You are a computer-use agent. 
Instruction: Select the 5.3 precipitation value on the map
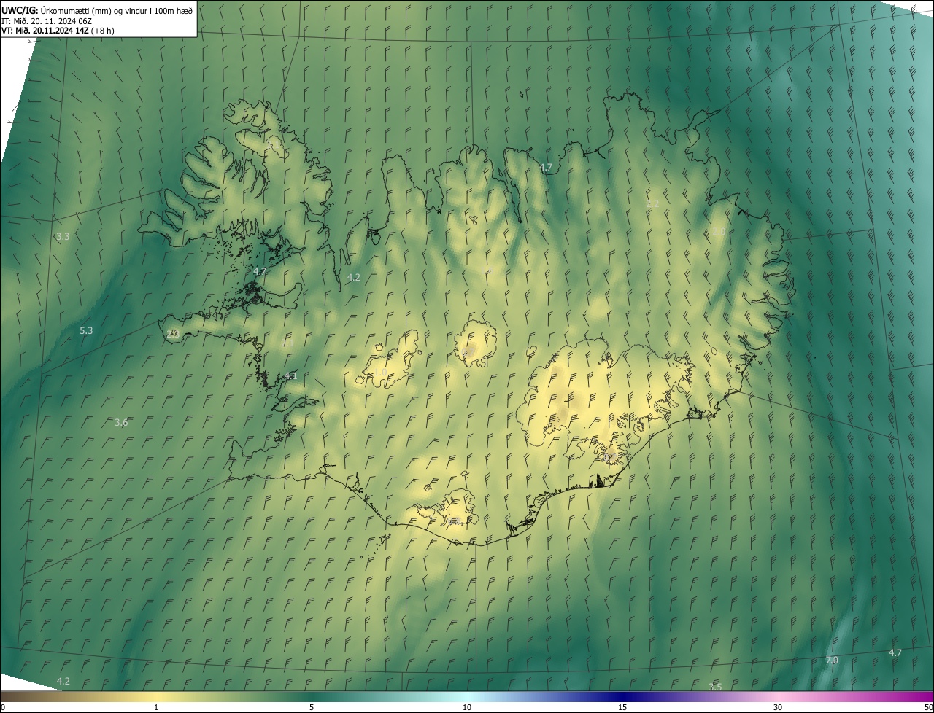coord(86,330)
